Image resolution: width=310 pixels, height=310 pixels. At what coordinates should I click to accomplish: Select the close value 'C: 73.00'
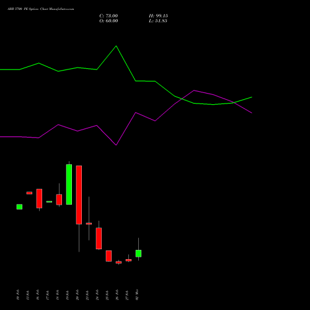click(x=108, y=16)
